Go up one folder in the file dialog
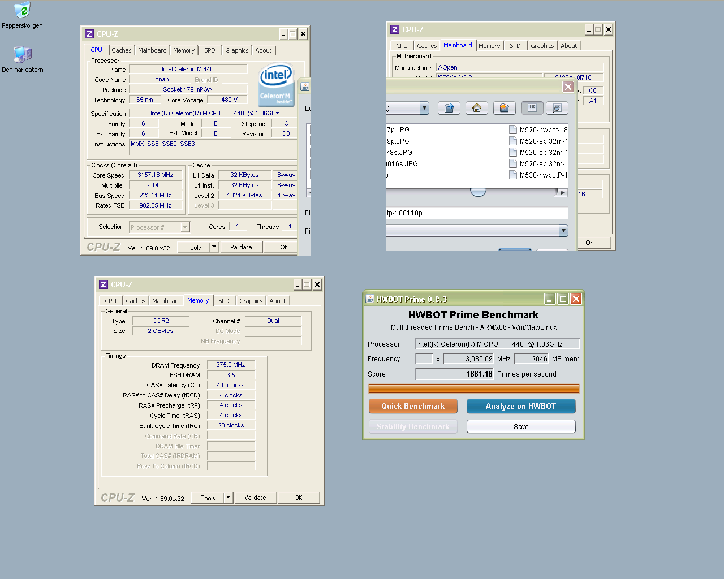Image resolution: width=724 pixels, height=579 pixels. pos(449,108)
